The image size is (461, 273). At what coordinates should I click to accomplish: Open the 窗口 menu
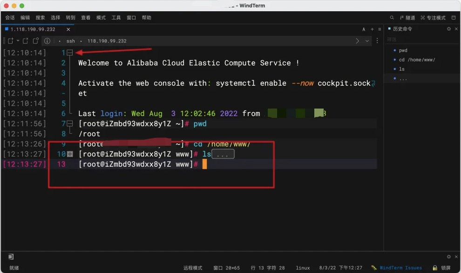131,18
